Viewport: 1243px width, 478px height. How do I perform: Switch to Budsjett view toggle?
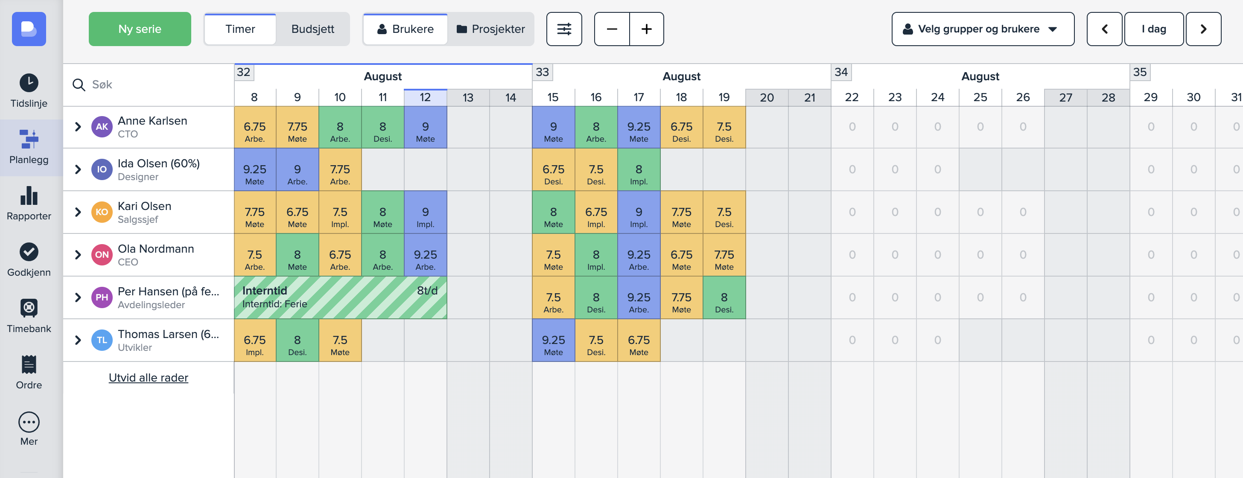312,29
